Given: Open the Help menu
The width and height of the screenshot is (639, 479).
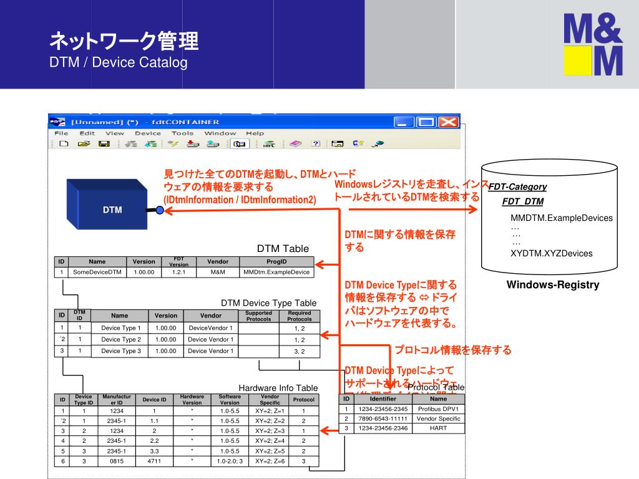Looking at the screenshot, I should 255,133.
